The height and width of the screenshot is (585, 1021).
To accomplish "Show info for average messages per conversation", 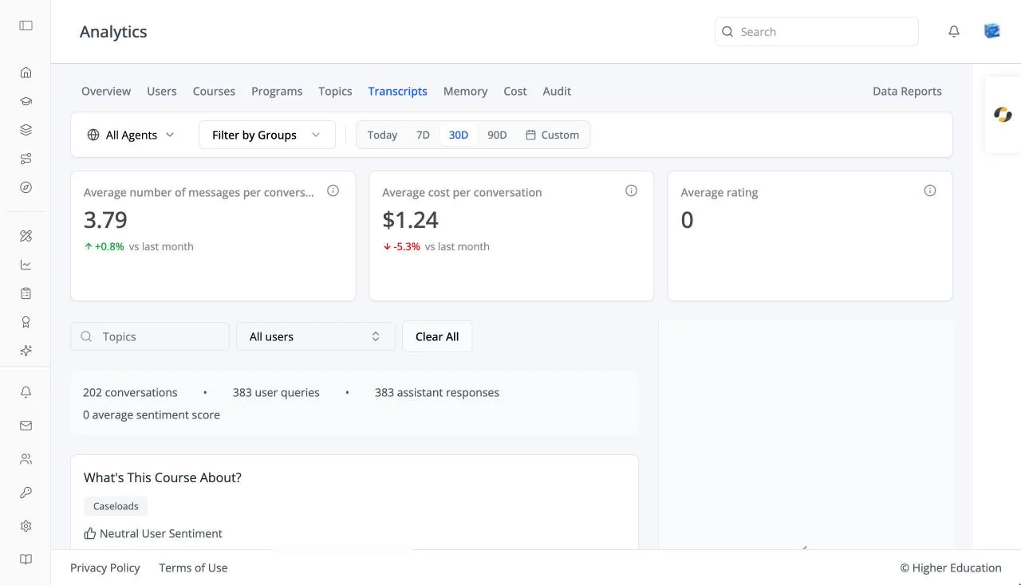I will 333,190.
